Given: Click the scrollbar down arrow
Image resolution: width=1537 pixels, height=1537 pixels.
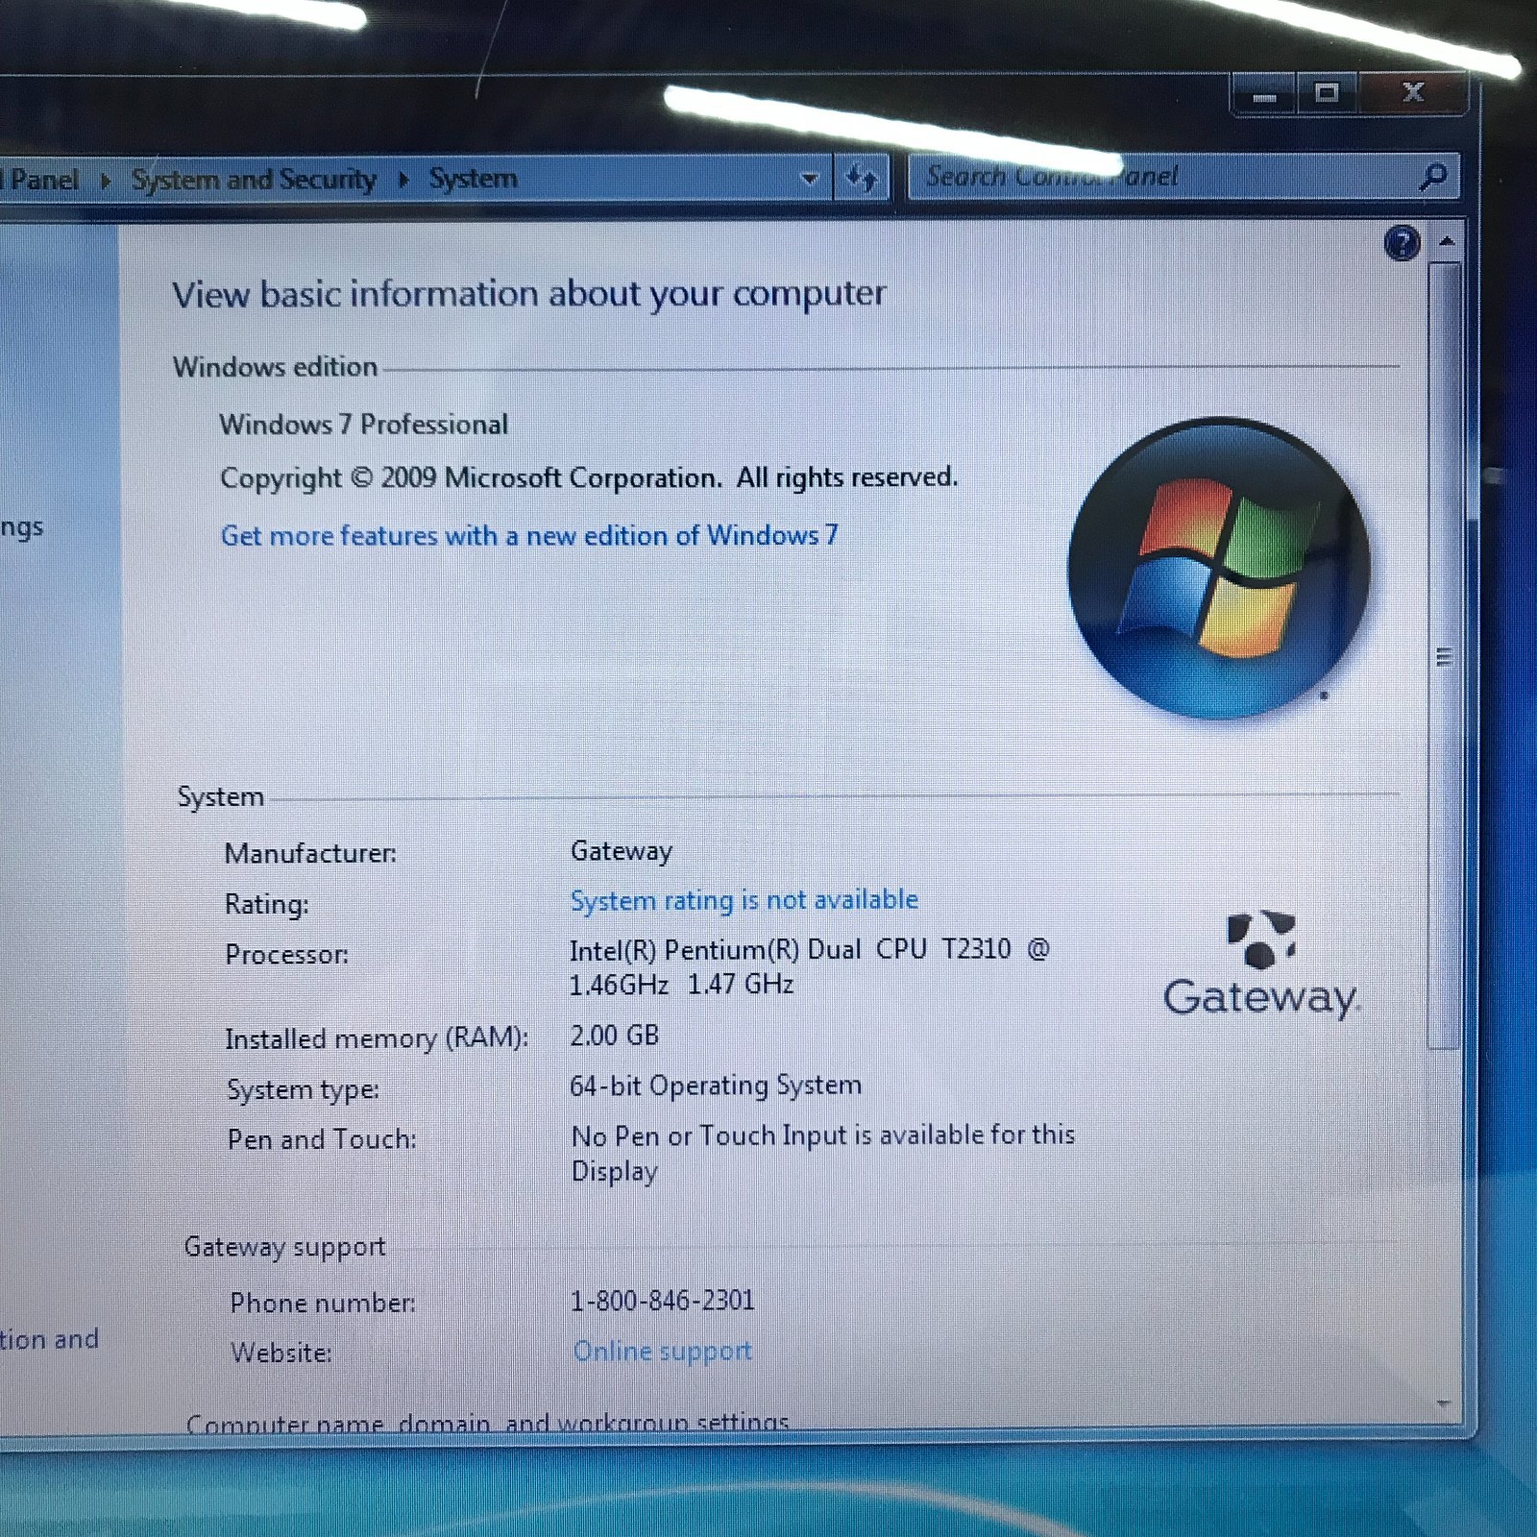Looking at the screenshot, I should click(x=1444, y=1403).
